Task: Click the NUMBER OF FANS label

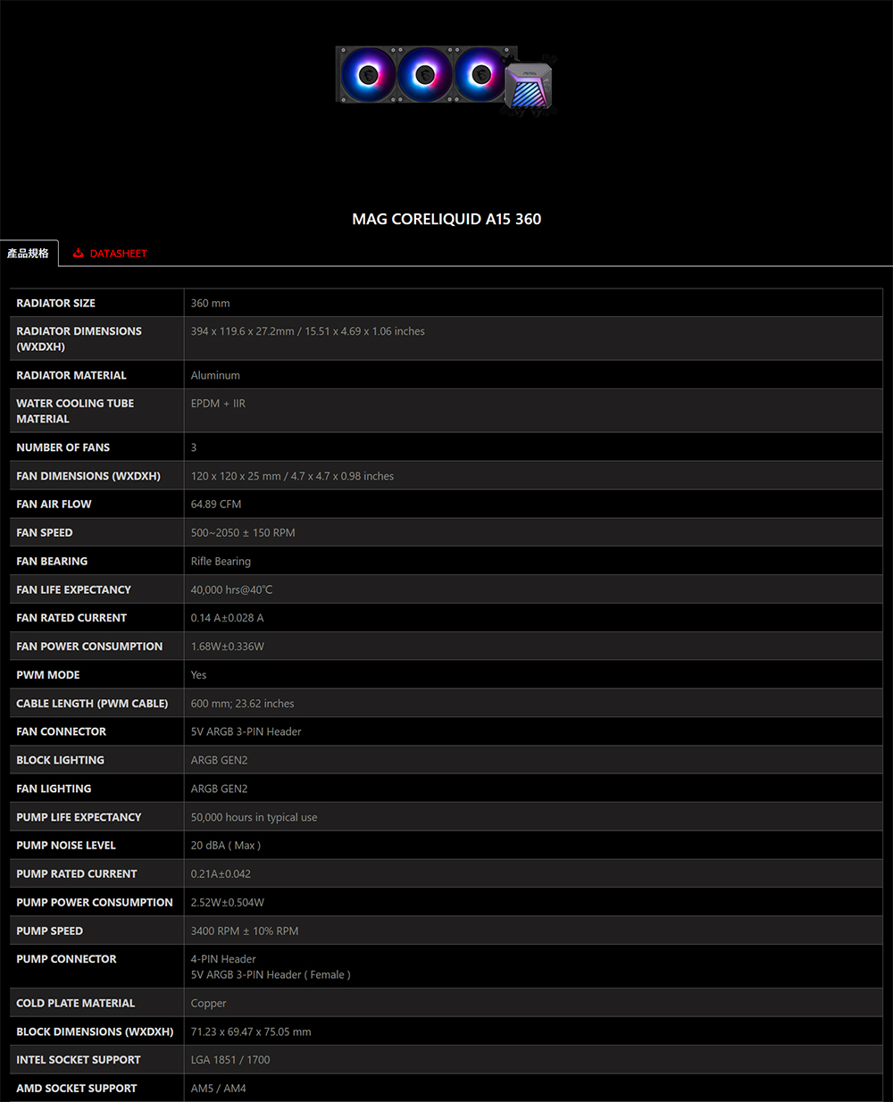Action: 63,447
